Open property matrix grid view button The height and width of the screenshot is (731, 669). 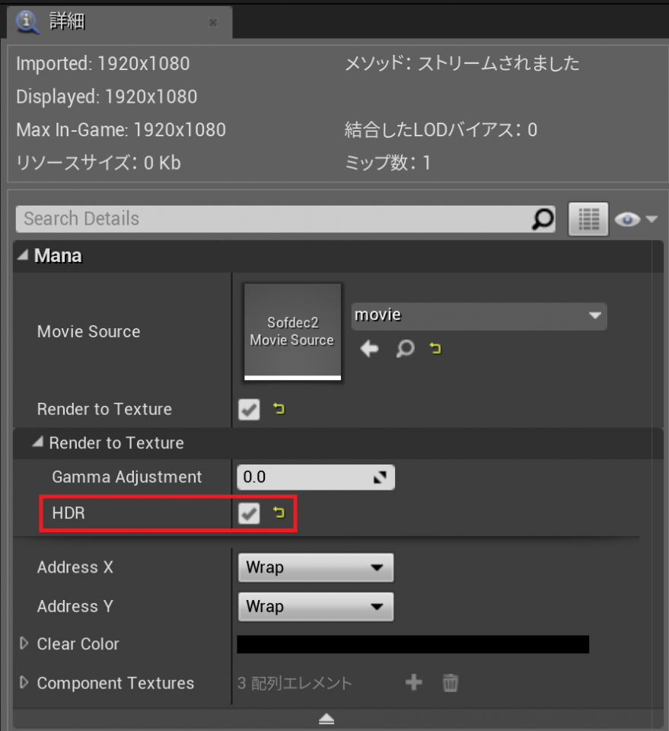[588, 219]
